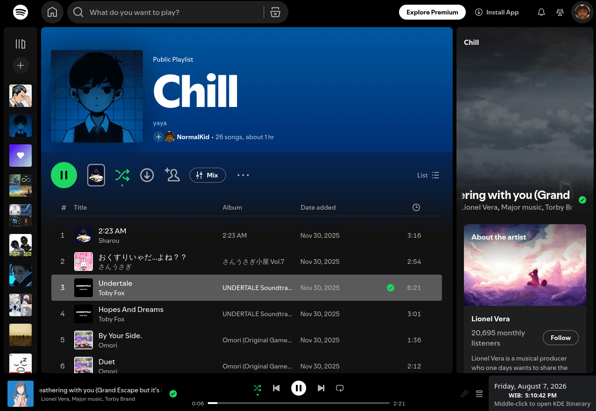596x411 pixels.
Task: Open the notifications bell
Action: [541, 13]
